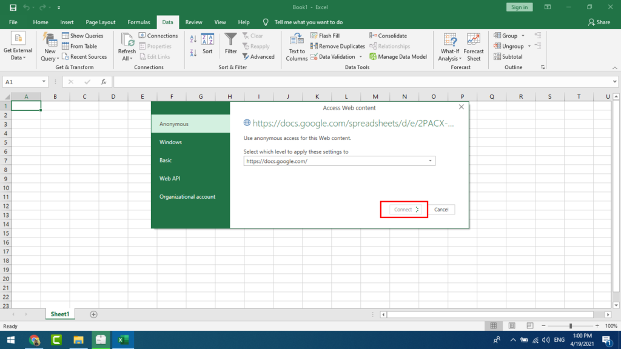Switch to the Insert tab
This screenshot has width=621, height=349.
click(67, 22)
